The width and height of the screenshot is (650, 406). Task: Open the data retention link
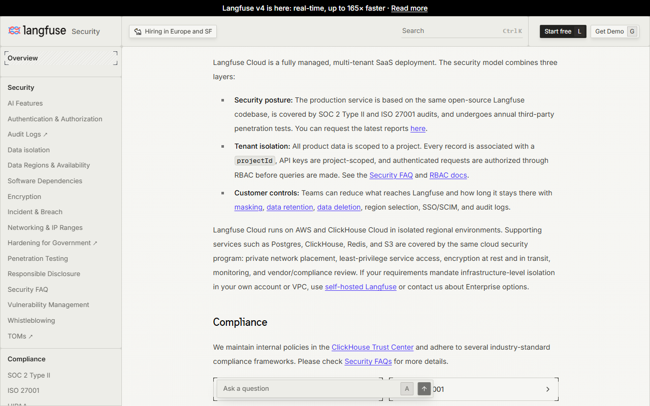[x=289, y=207]
